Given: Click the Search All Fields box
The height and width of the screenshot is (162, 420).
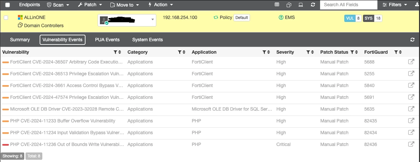Looking at the screenshot, I should point(349,5).
